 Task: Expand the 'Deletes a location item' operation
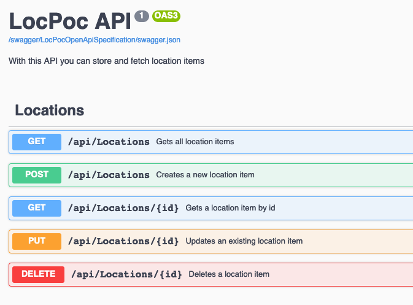(x=229, y=274)
